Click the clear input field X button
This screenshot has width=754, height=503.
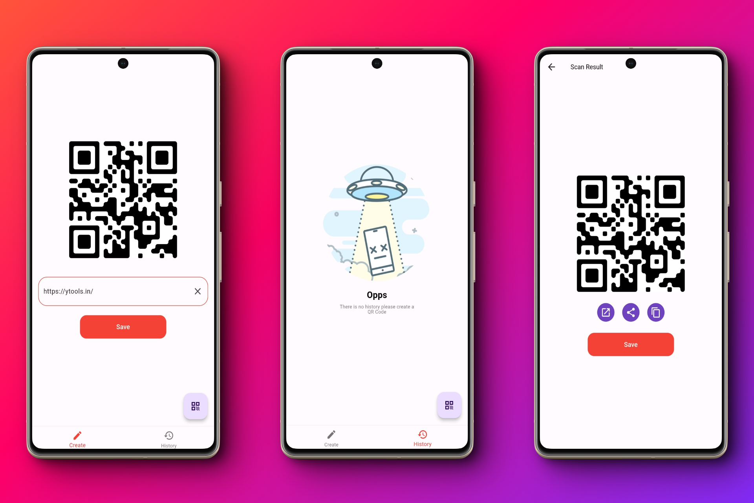(198, 291)
